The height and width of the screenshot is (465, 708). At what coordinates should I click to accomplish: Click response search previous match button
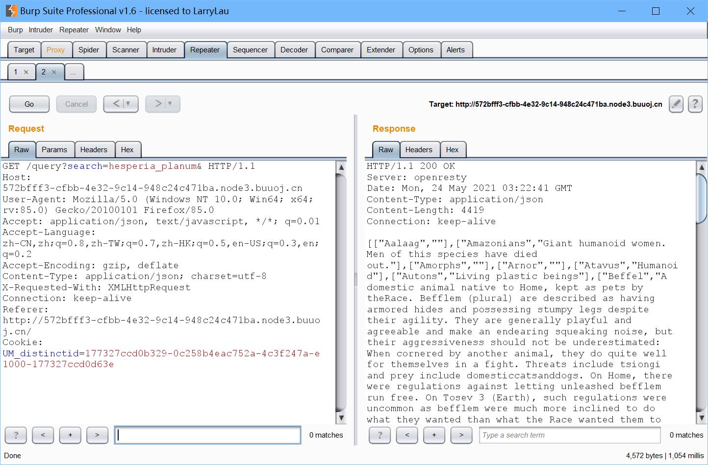[407, 435]
